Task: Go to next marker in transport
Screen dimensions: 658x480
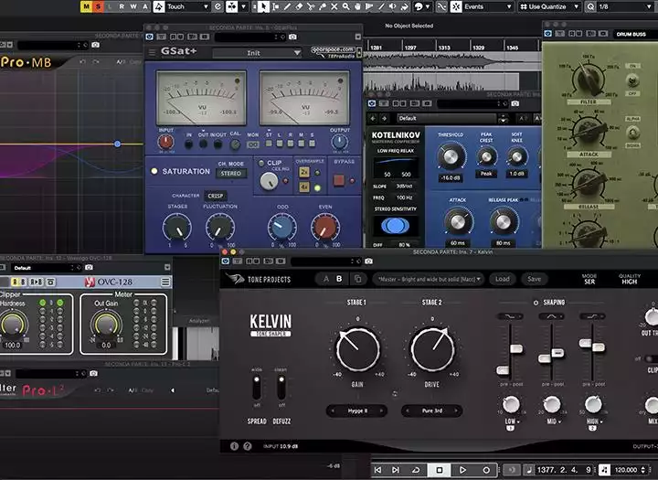Action: (396, 470)
